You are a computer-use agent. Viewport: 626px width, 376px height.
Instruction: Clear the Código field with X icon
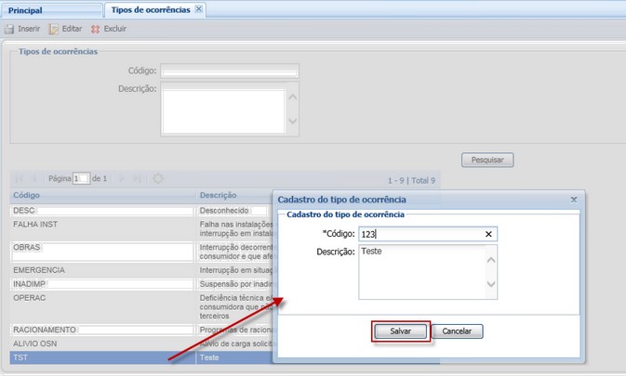click(x=489, y=235)
